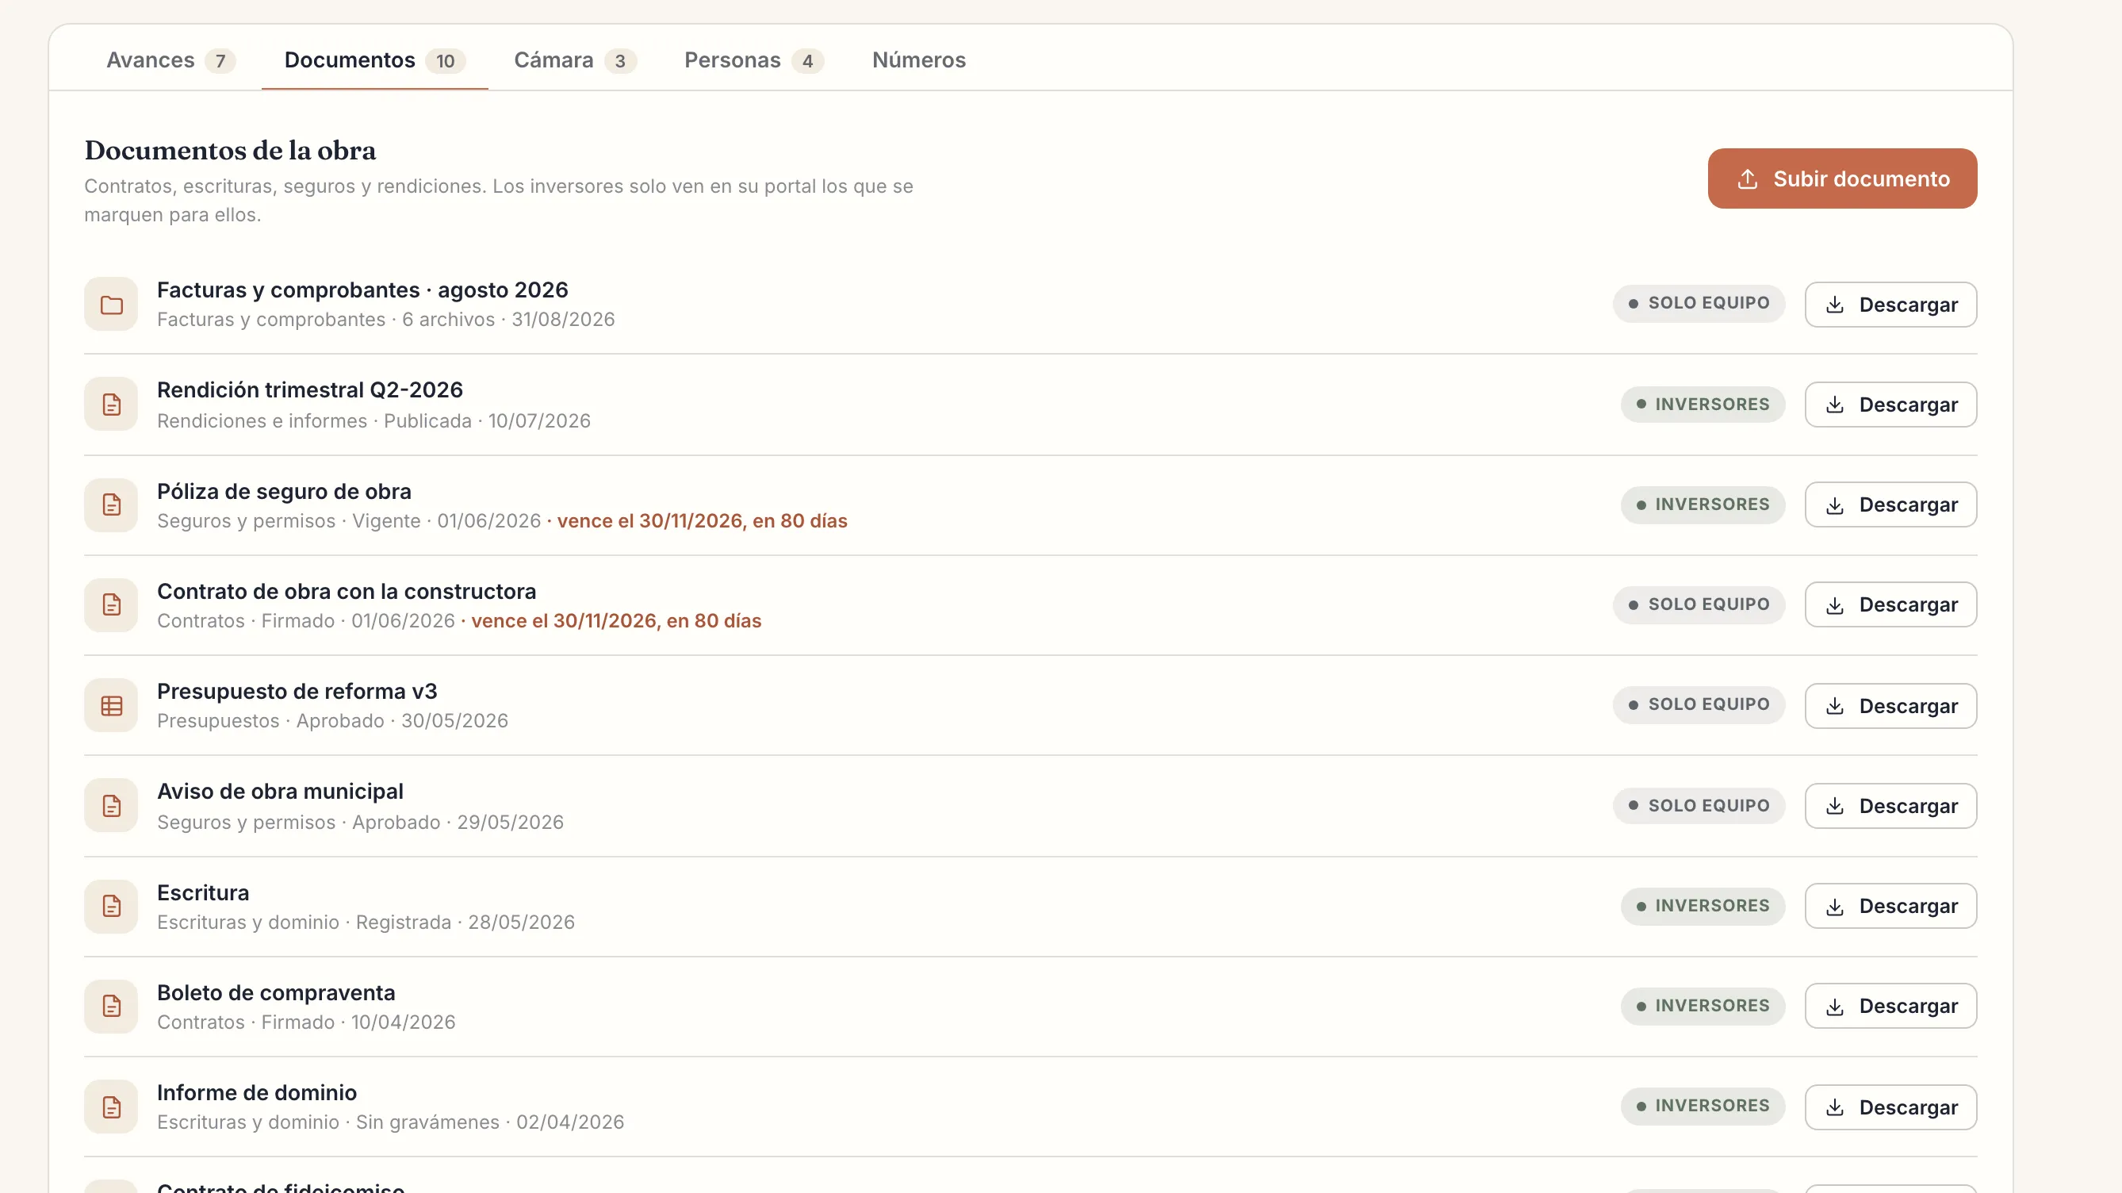The height and width of the screenshot is (1193, 2122).
Task: Toggle INVERSORES badge on Informe de dominio
Action: pos(1703,1106)
